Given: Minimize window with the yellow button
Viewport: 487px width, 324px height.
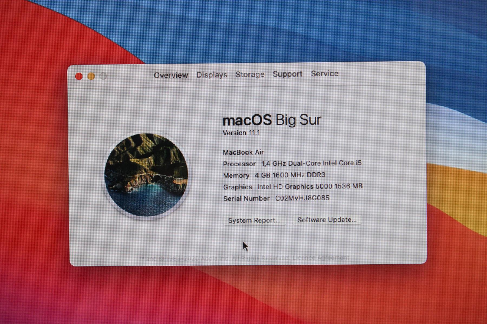Looking at the screenshot, I should pos(91,76).
